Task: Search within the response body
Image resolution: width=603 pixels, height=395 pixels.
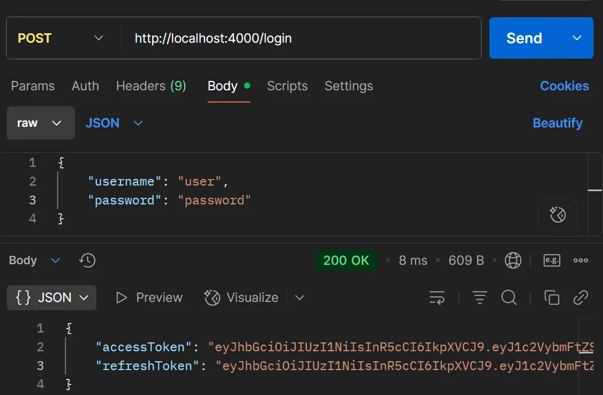Action: [x=509, y=297]
